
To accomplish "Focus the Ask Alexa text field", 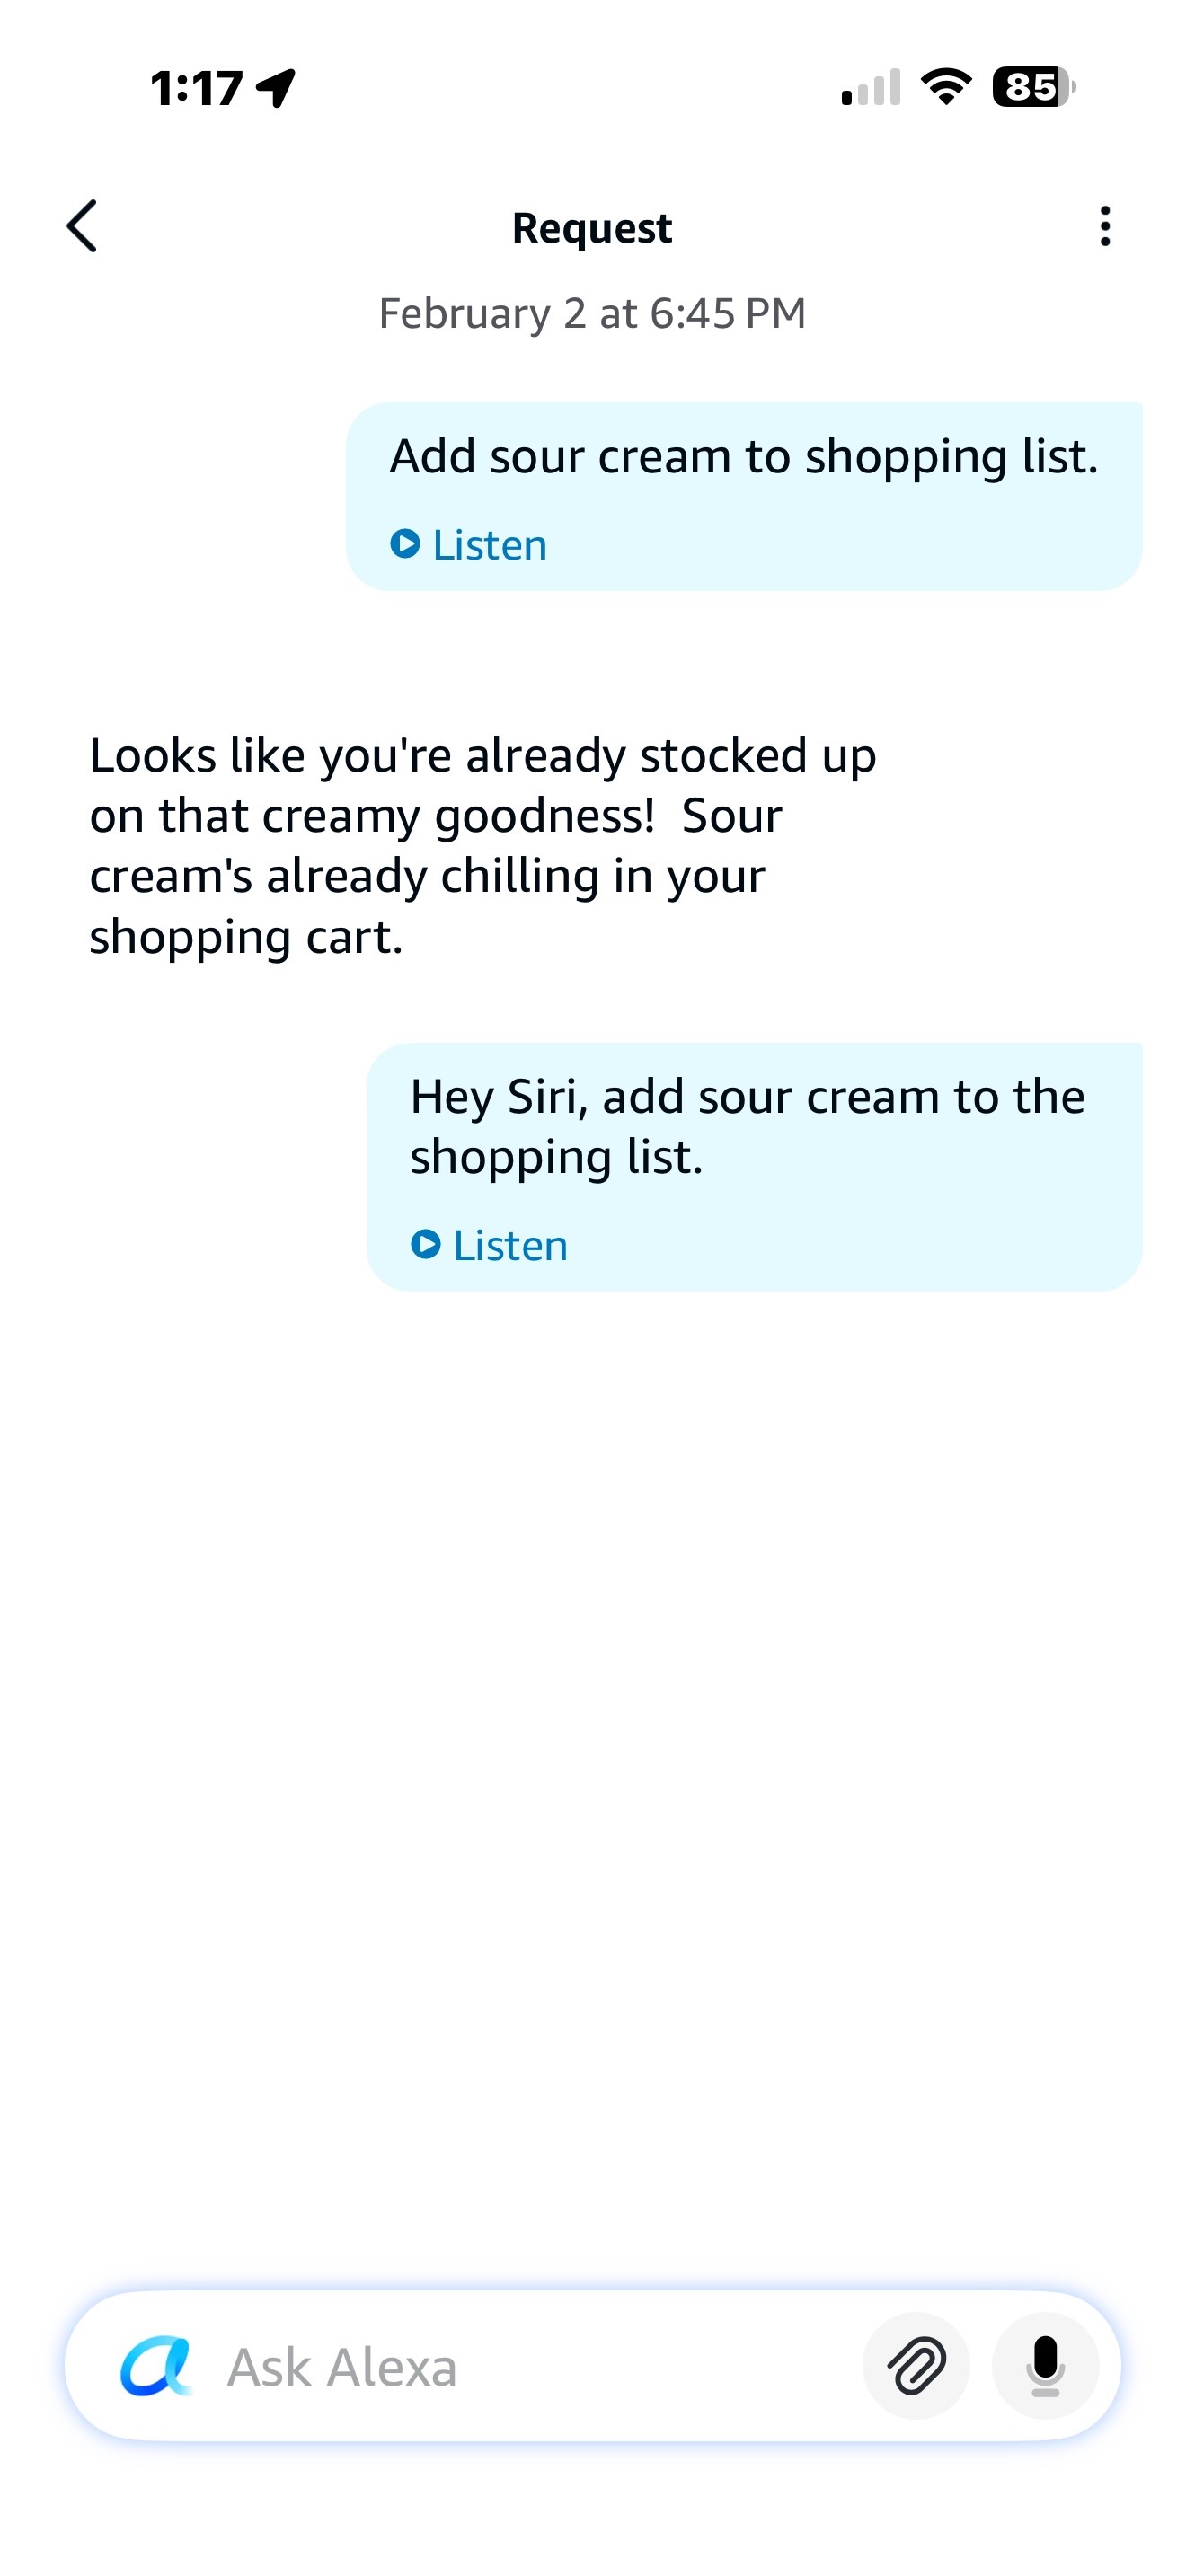I will 520,2366.
